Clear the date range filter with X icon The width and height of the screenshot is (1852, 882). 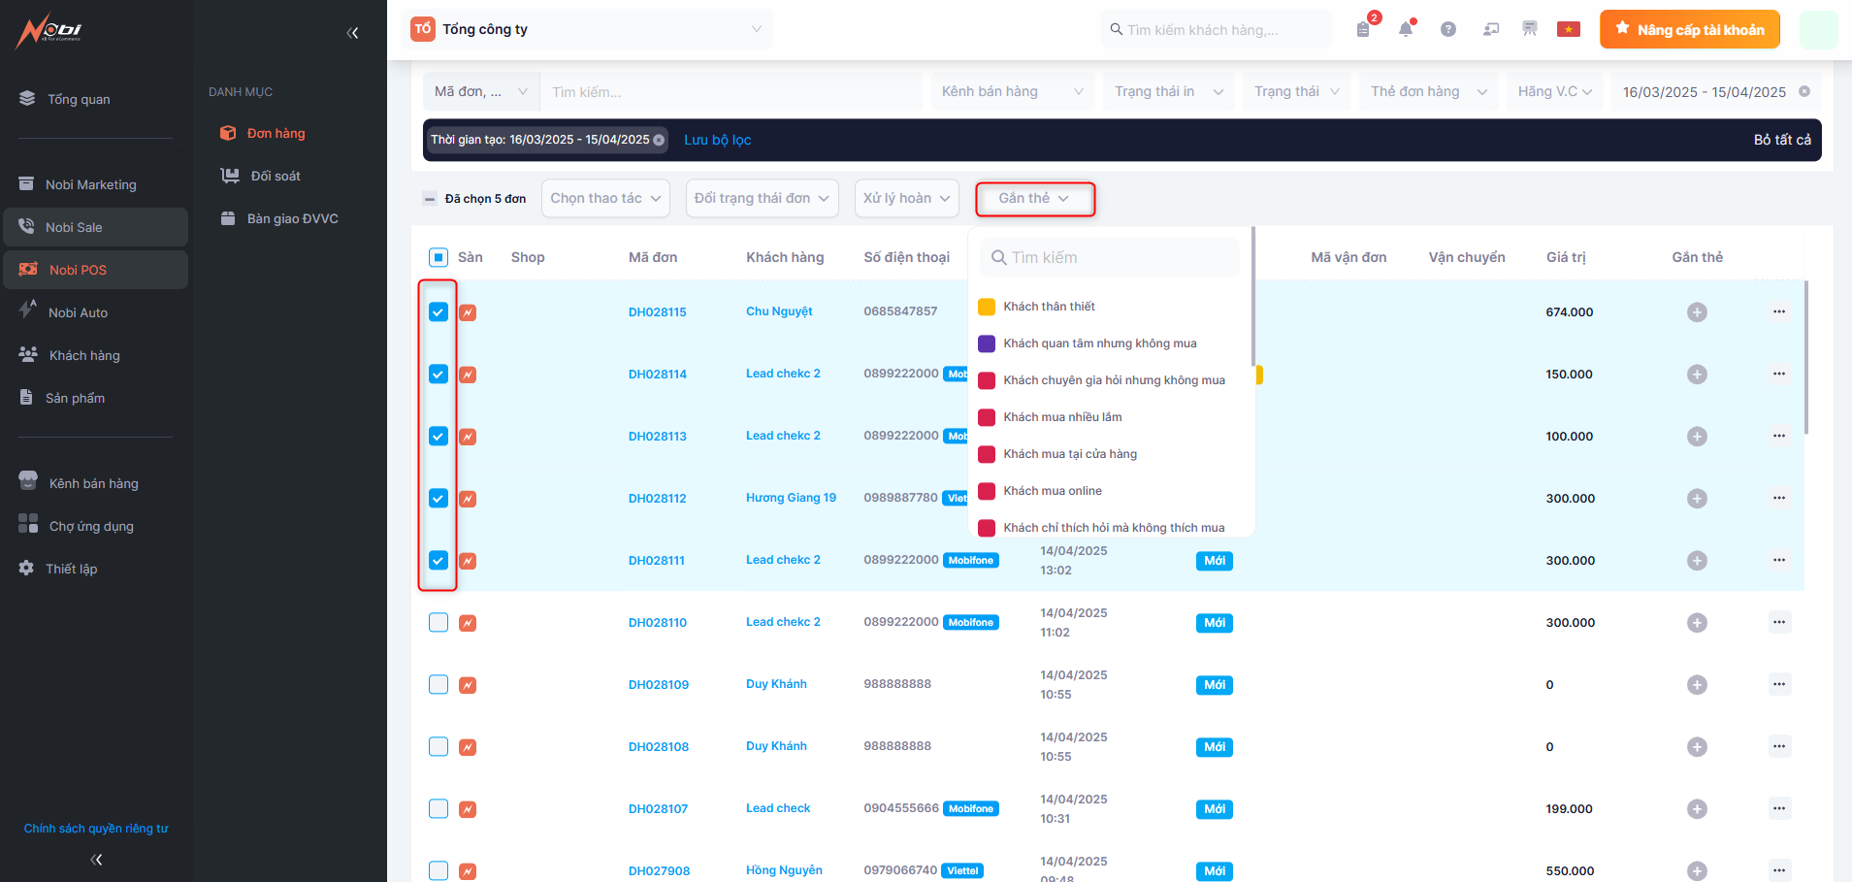click(x=1804, y=91)
